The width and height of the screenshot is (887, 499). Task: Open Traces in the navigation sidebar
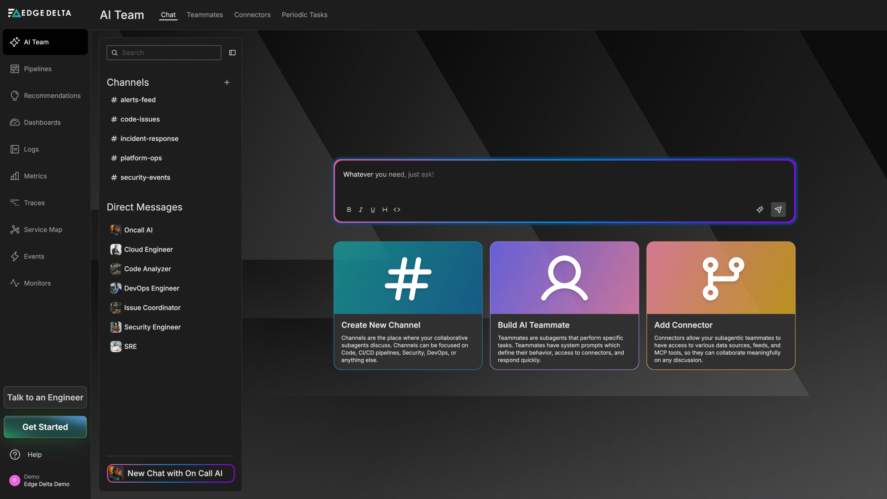(x=34, y=203)
